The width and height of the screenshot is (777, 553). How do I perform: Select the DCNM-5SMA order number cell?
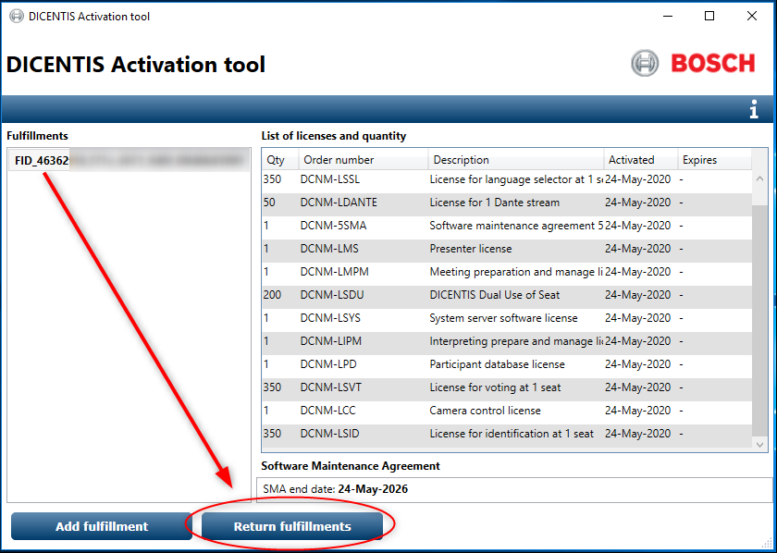click(334, 226)
